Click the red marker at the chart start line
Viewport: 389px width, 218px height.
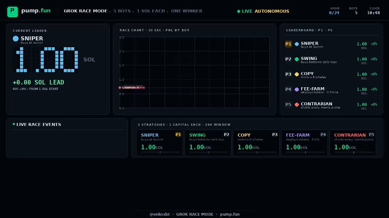(x=120, y=88)
